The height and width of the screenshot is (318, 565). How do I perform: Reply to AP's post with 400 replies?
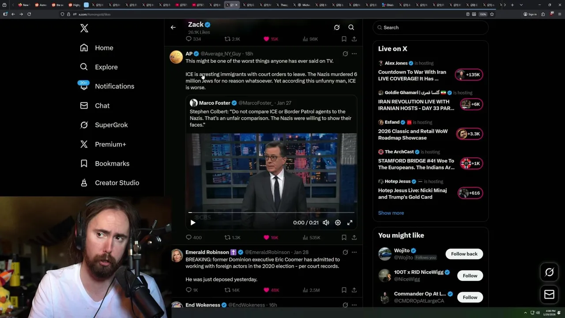(x=193, y=237)
